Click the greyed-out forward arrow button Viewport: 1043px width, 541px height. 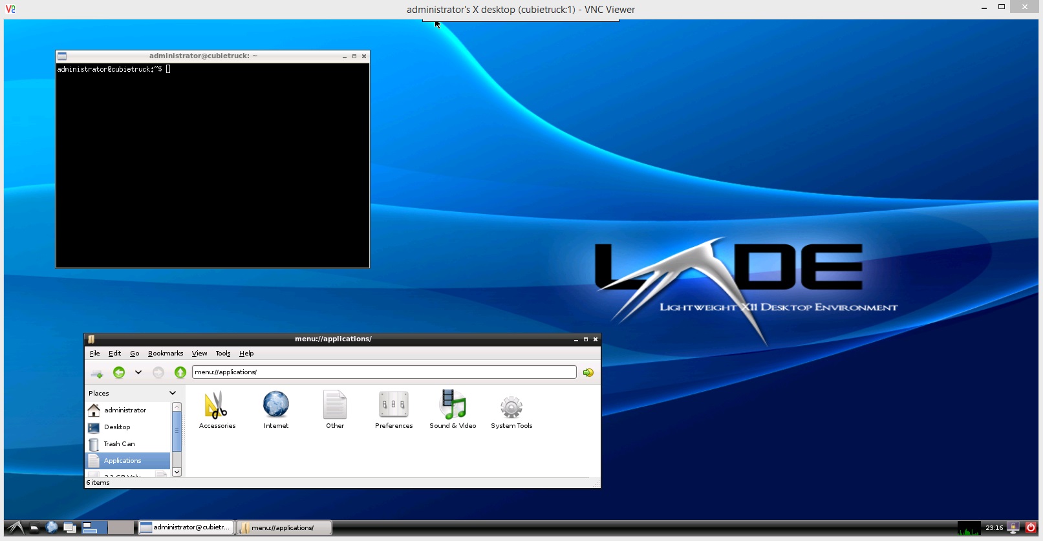tap(158, 372)
